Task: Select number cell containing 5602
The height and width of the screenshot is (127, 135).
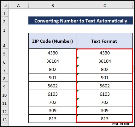Action: (x=53, y=86)
